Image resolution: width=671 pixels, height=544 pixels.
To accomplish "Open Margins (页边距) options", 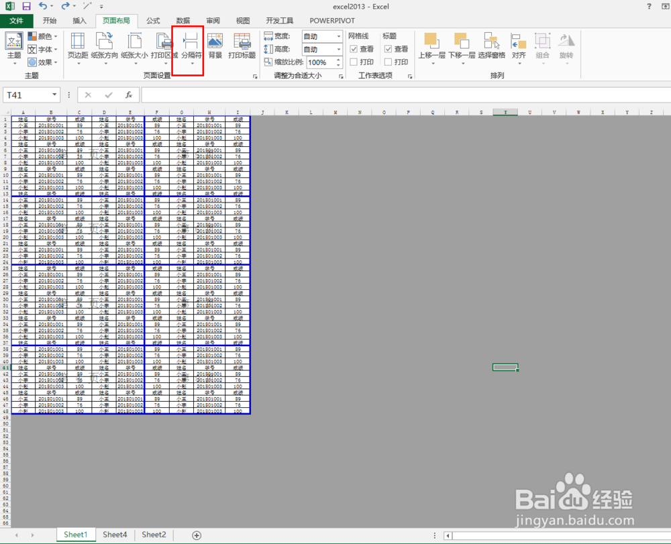I will point(78,49).
